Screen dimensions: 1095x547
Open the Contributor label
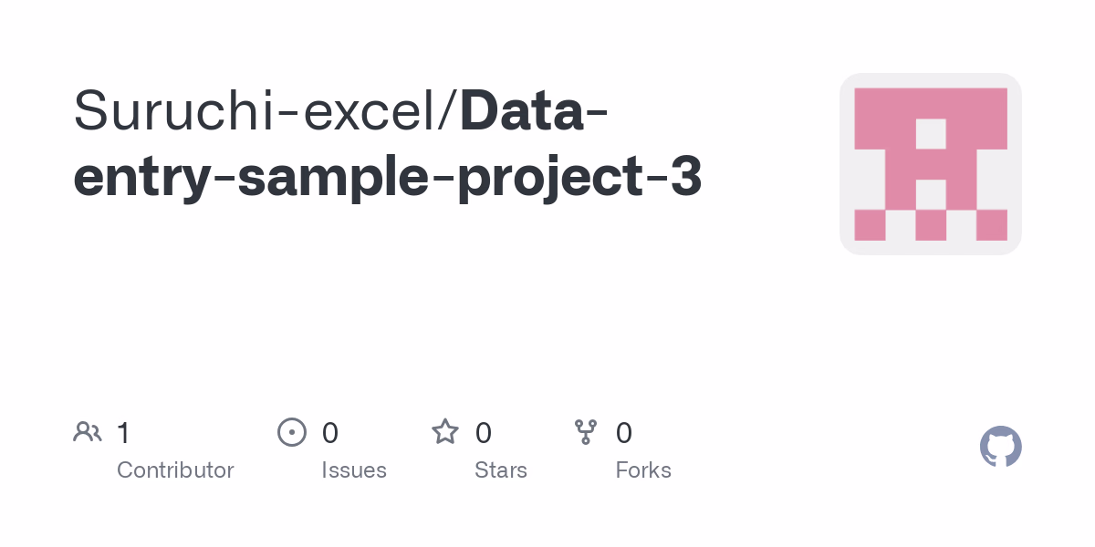(x=175, y=470)
